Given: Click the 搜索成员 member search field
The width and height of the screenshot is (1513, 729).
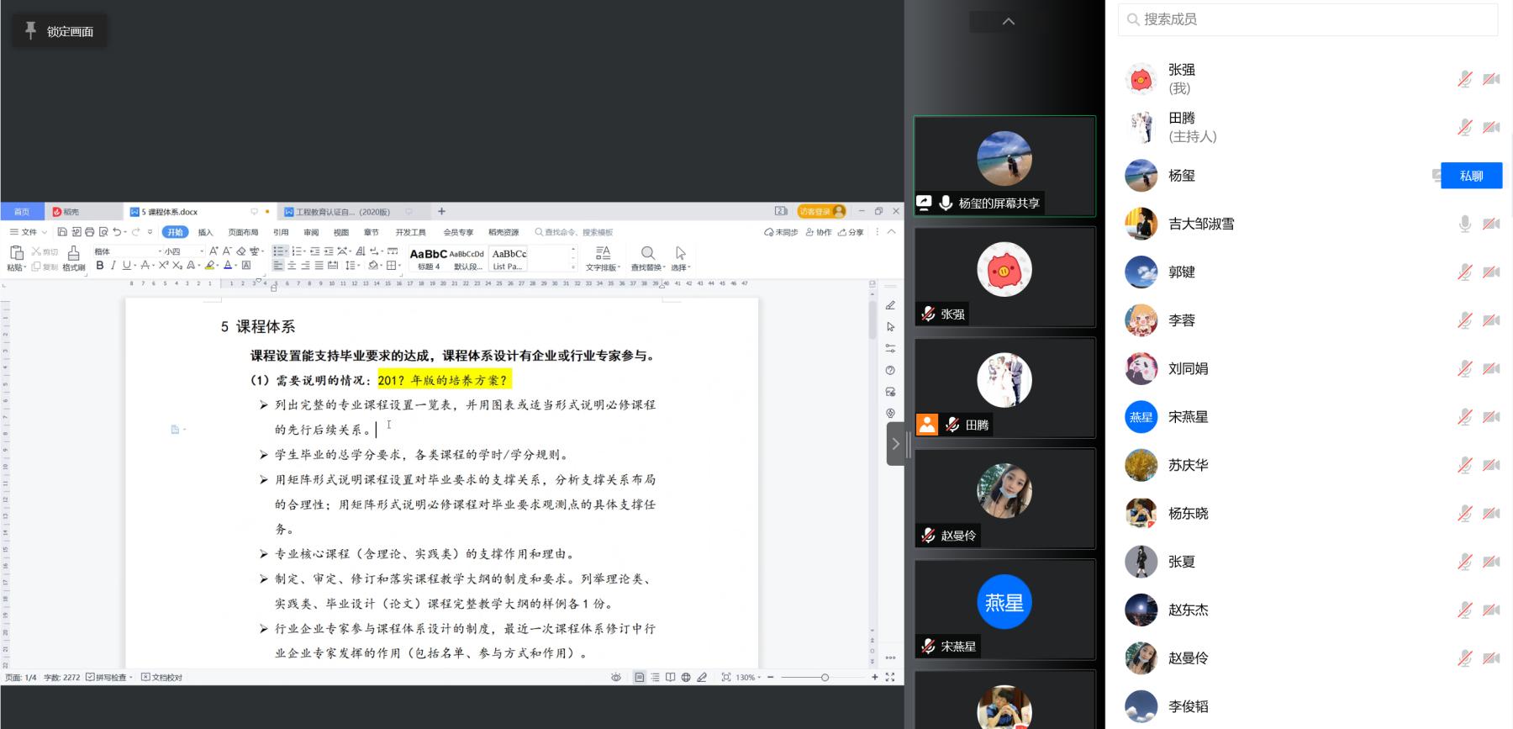Looking at the screenshot, I should 1307,19.
